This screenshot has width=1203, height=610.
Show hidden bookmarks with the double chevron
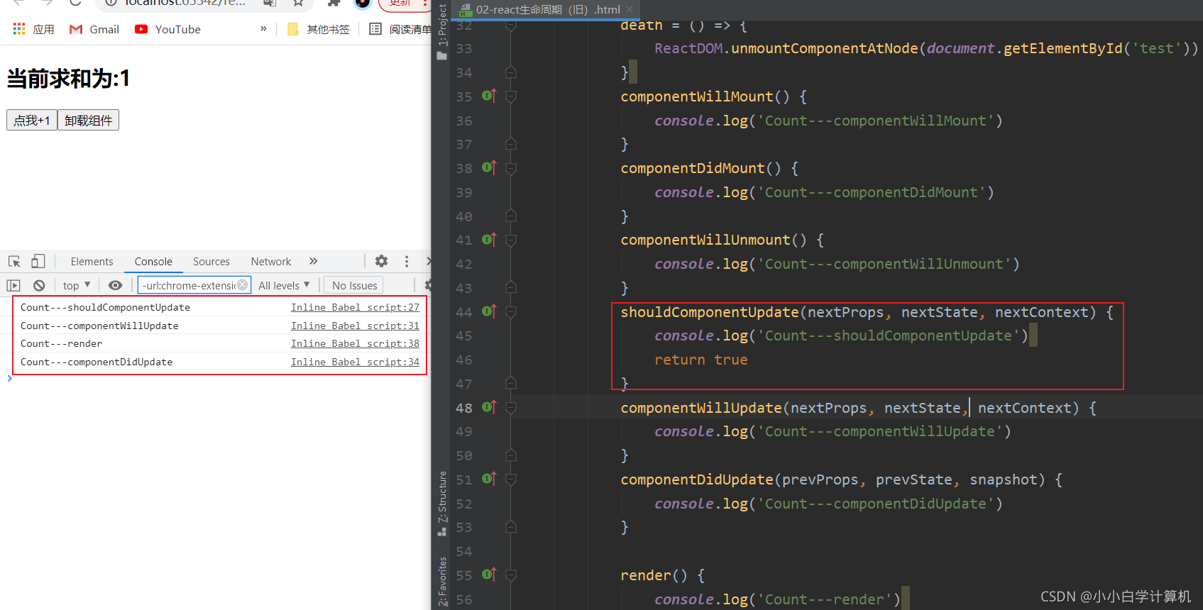[263, 28]
